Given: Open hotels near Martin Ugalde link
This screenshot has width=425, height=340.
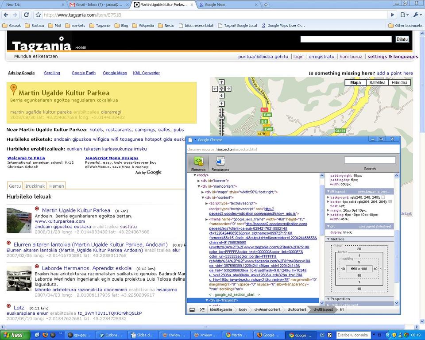Looking at the screenshot, I should click(x=96, y=130).
